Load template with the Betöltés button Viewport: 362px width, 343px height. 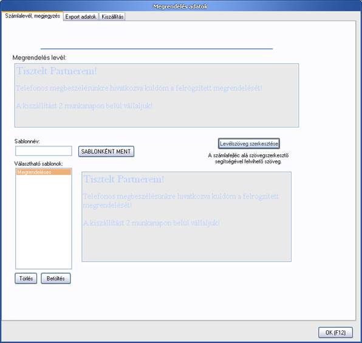(56, 279)
